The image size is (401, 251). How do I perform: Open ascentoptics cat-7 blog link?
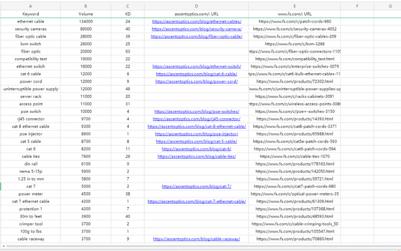pos(196,186)
